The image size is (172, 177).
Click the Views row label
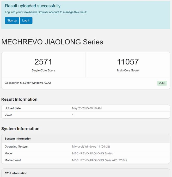pos(8,115)
